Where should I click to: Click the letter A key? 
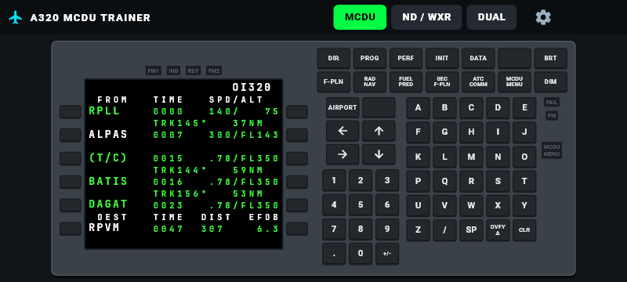tap(419, 108)
